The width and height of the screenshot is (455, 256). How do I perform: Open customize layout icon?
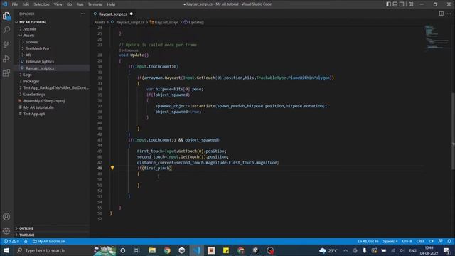coord(411,4)
